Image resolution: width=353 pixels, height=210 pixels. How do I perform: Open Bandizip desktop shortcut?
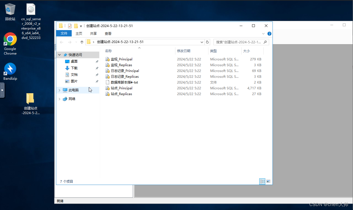pyautogui.click(x=10, y=71)
